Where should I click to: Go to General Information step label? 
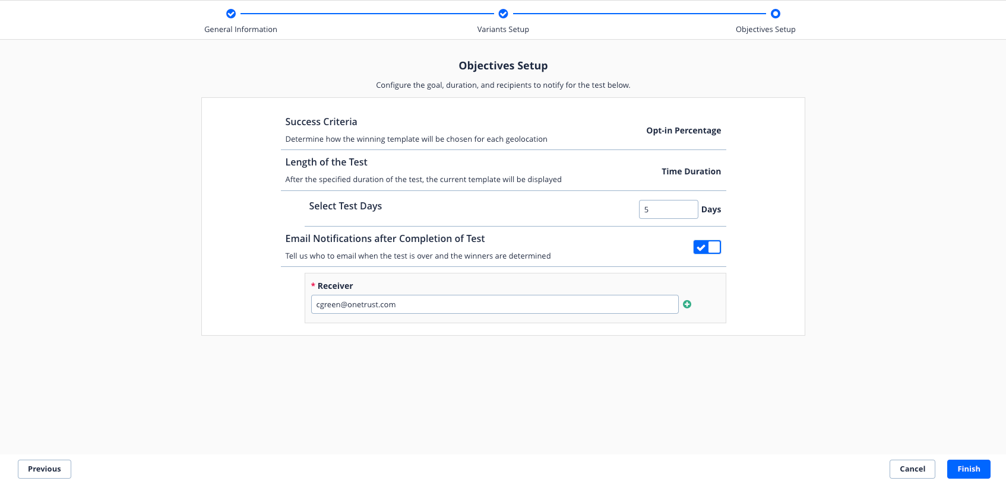click(241, 30)
